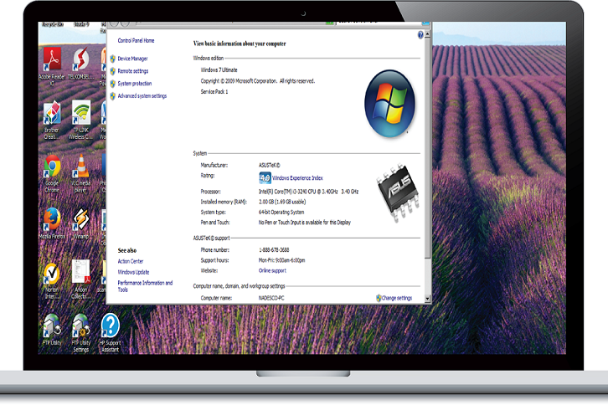This screenshot has width=608, height=405.
Task: Select System protection link
Action: coord(135,84)
